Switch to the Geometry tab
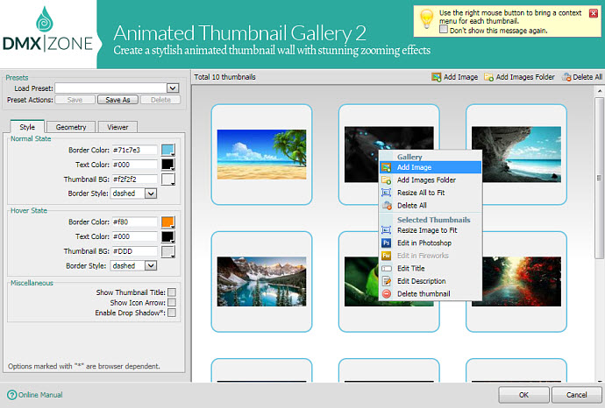605x408 pixels. pyautogui.click(x=71, y=127)
